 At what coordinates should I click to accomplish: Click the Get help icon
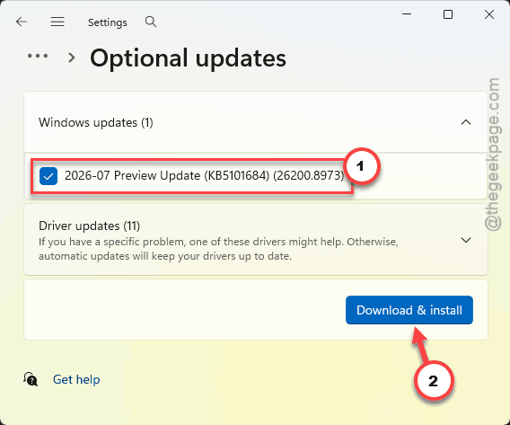31,379
